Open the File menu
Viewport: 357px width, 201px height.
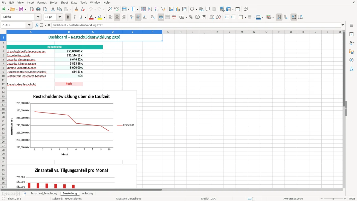coord(4,2)
